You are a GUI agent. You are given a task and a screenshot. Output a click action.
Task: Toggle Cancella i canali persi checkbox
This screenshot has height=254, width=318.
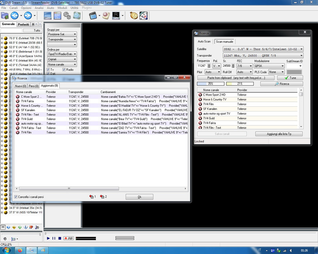coord(16,197)
